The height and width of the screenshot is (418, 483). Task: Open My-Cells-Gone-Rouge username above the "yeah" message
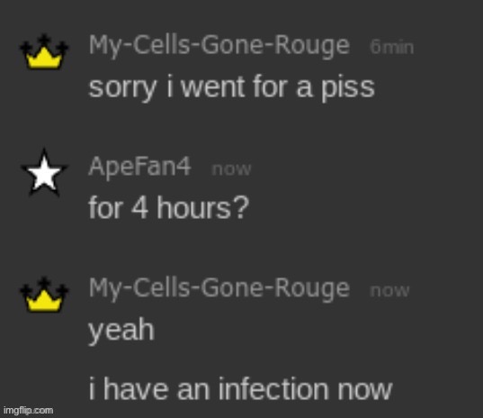(219, 290)
